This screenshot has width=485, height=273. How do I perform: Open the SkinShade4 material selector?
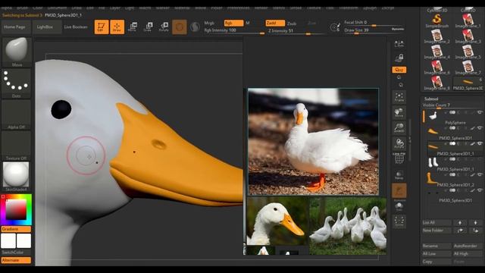point(17,177)
